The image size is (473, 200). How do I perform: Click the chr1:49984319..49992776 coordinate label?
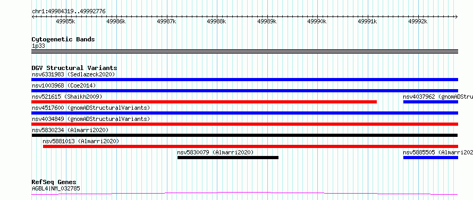tap(69, 12)
